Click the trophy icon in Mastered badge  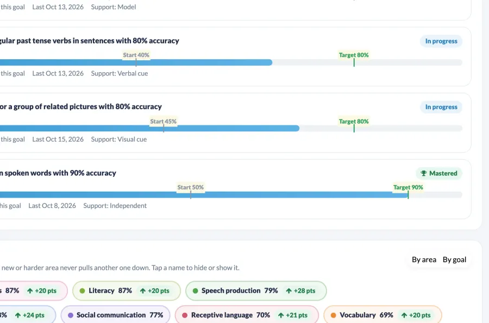(423, 173)
